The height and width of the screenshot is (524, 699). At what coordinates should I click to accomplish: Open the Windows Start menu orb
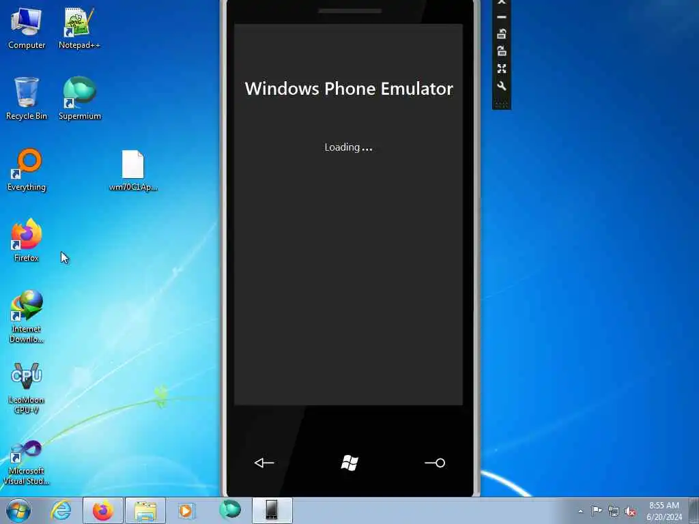tap(18, 510)
